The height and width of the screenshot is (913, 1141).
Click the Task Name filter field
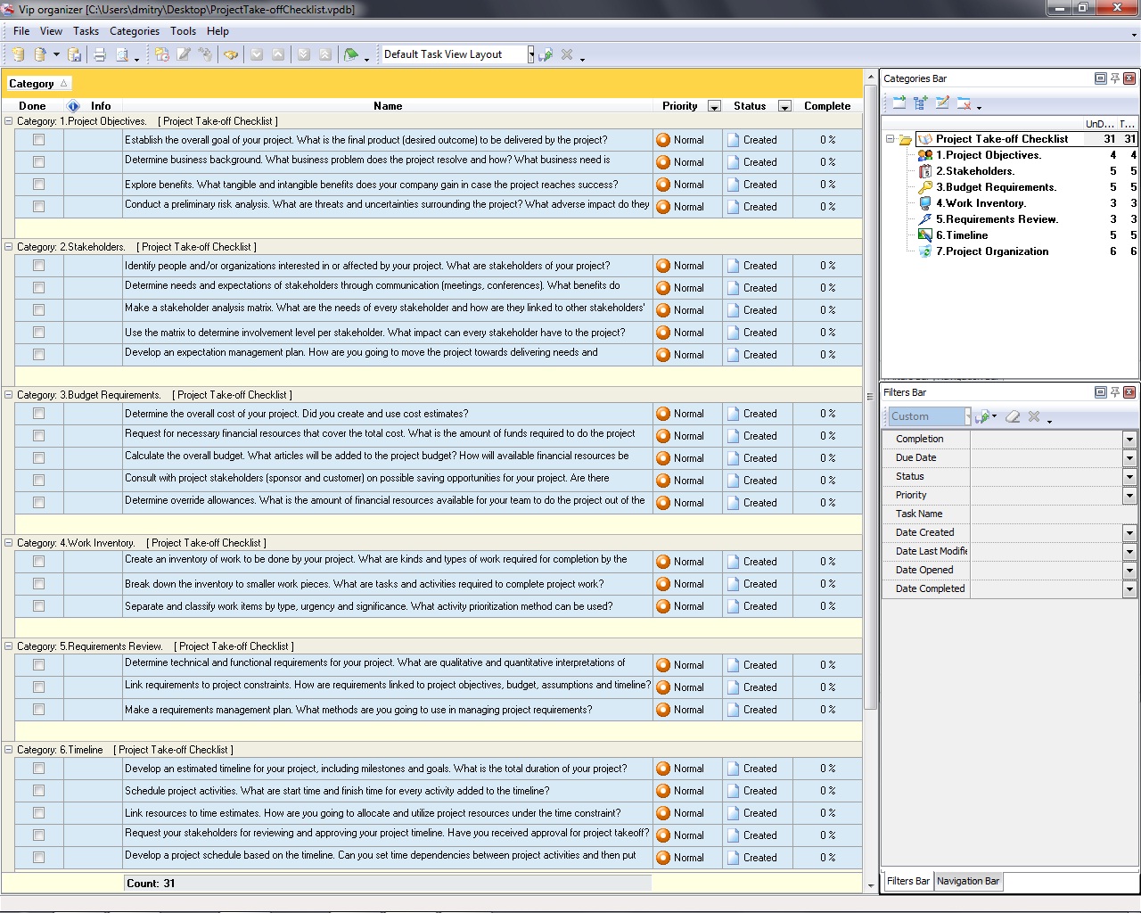[x=1052, y=514]
